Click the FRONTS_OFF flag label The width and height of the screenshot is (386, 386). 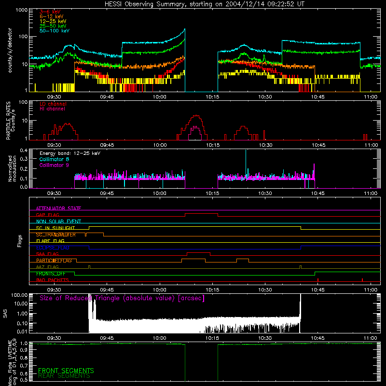coord(51,274)
